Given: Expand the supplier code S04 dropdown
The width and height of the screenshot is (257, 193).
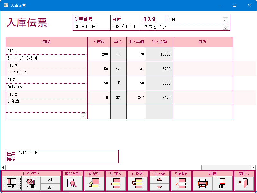Looking at the screenshot, I should click(225, 20).
